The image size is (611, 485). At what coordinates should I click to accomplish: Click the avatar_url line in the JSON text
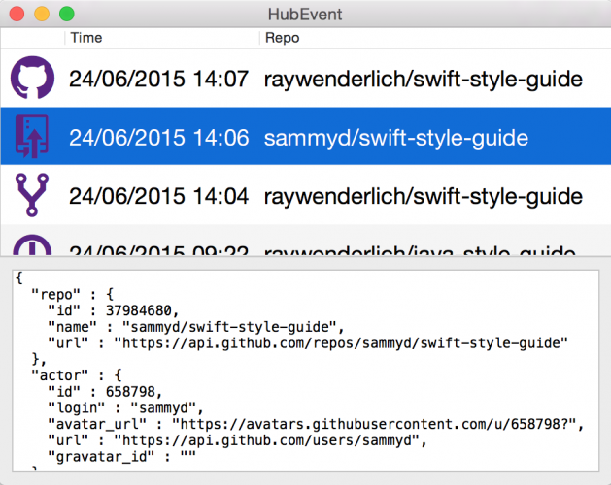pos(311,423)
